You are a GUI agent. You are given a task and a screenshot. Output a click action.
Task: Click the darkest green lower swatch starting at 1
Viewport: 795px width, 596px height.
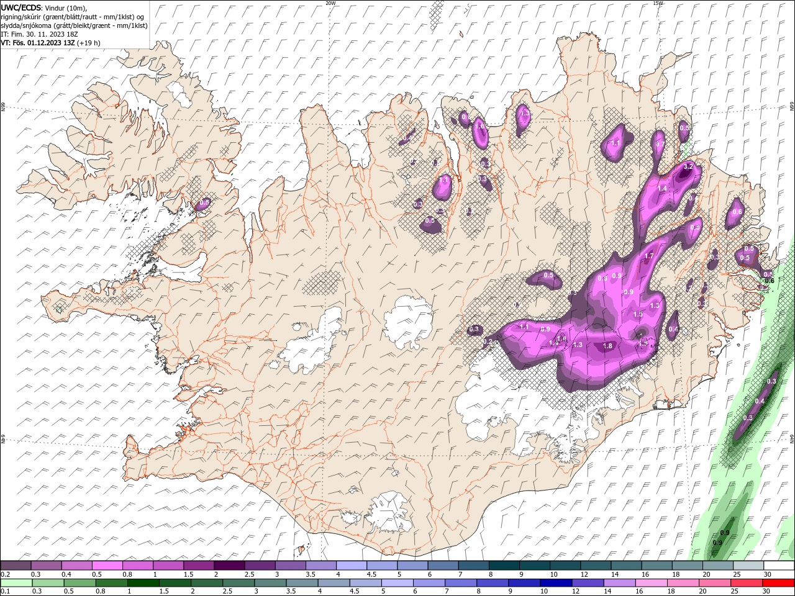[143, 583]
